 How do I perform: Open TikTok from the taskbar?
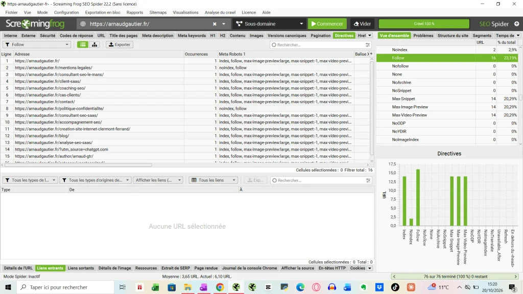(x=395, y=287)
